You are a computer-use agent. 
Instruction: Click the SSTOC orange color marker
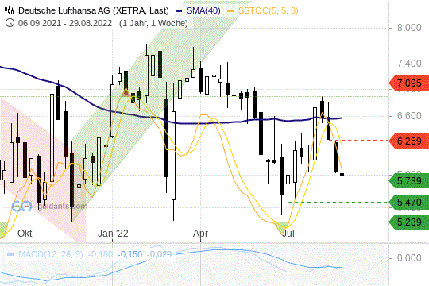click(231, 11)
